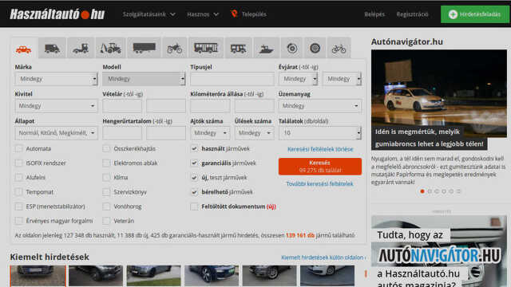This screenshot has width=511, height=287.
Task: Select the boat category icon
Action: pyautogui.click(x=266, y=49)
